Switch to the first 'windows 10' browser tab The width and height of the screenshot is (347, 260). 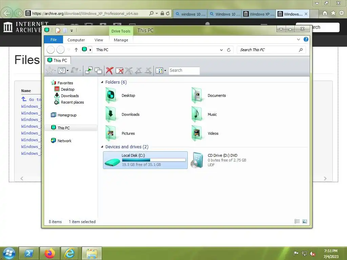pyautogui.click(x=190, y=14)
